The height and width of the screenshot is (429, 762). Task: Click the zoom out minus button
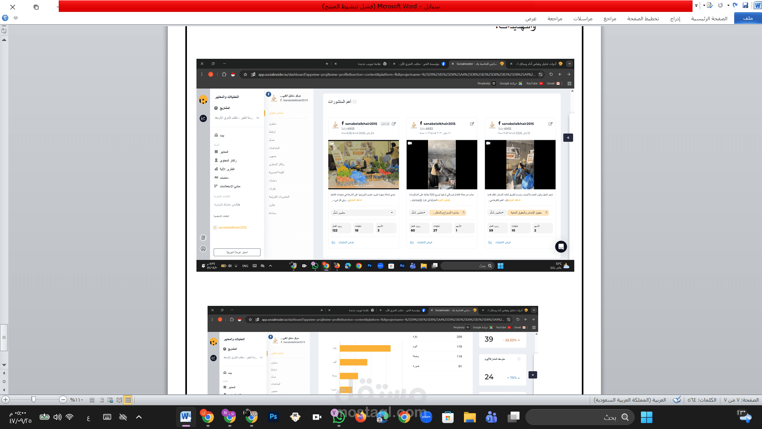pyautogui.click(x=63, y=400)
